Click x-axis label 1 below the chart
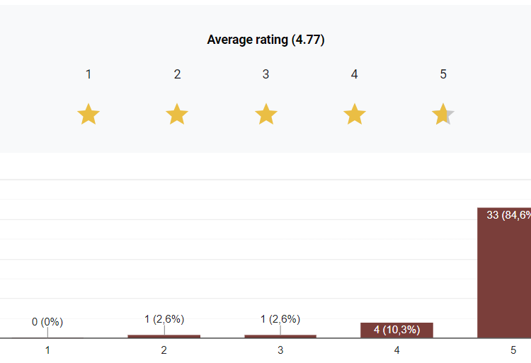The image size is (531, 363). coord(47,350)
